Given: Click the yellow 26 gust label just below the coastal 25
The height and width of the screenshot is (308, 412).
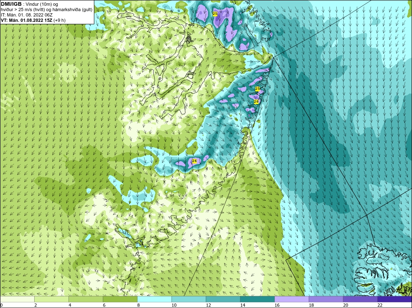Looking at the screenshot, I should pyautogui.click(x=256, y=101).
